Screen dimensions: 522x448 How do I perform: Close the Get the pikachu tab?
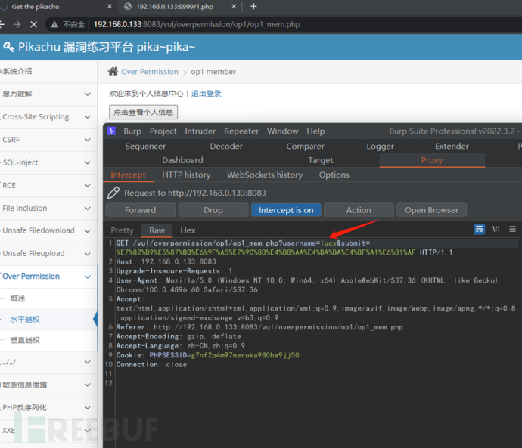click(x=110, y=6)
